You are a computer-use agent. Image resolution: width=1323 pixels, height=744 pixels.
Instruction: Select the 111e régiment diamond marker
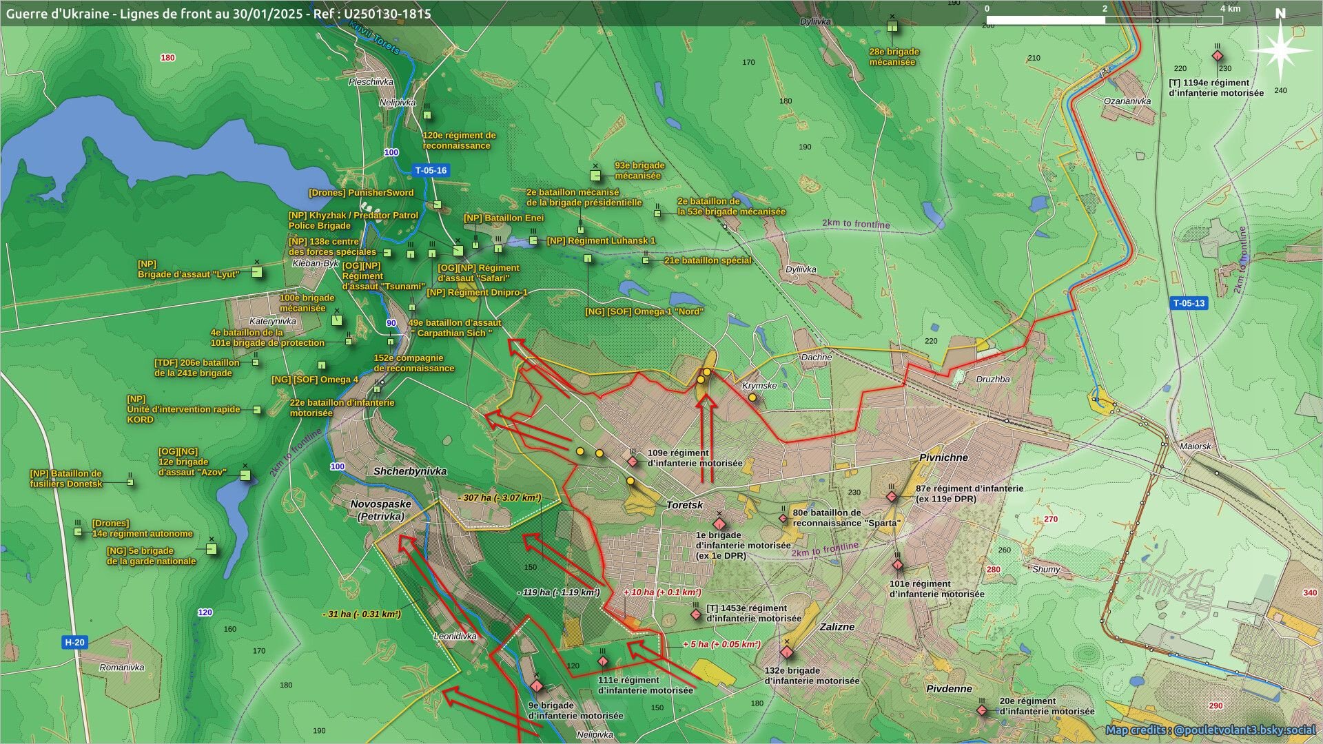pyautogui.click(x=603, y=661)
